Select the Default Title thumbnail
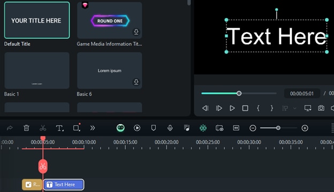Image resolution: width=334 pixels, height=192 pixels. (x=37, y=20)
